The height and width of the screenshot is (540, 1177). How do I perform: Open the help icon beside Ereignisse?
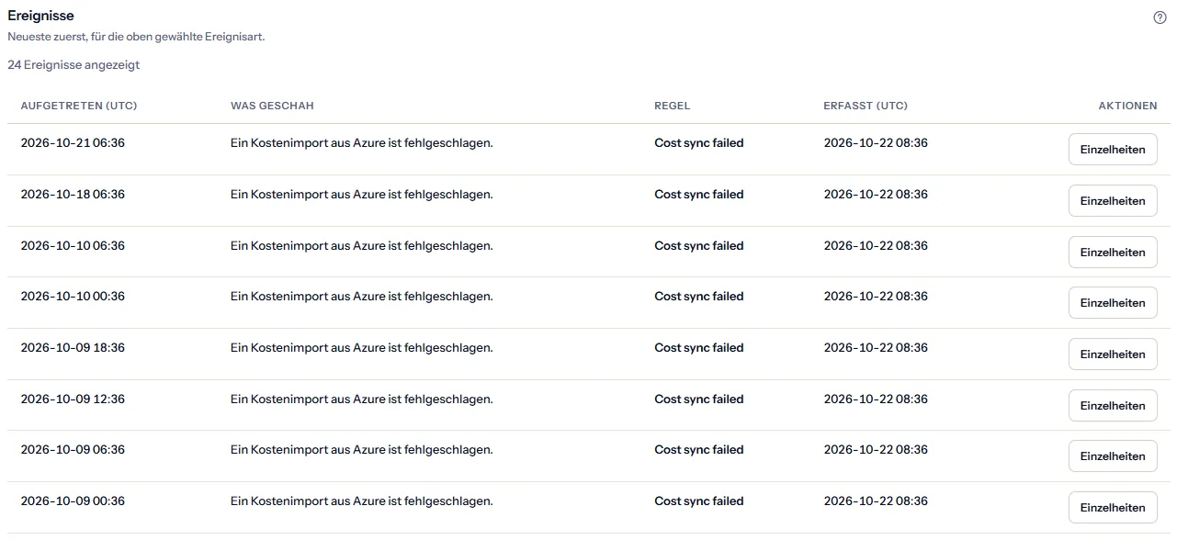[x=1160, y=17]
